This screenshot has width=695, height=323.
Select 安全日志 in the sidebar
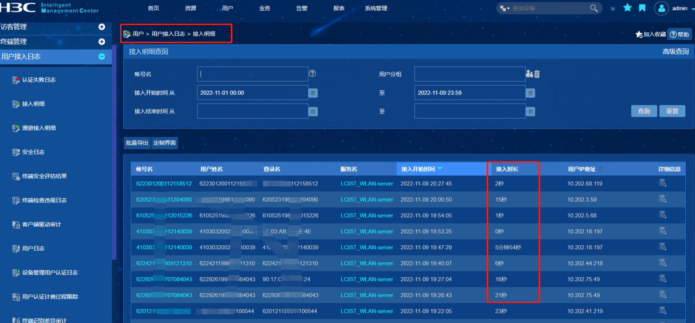click(x=33, y=152)
